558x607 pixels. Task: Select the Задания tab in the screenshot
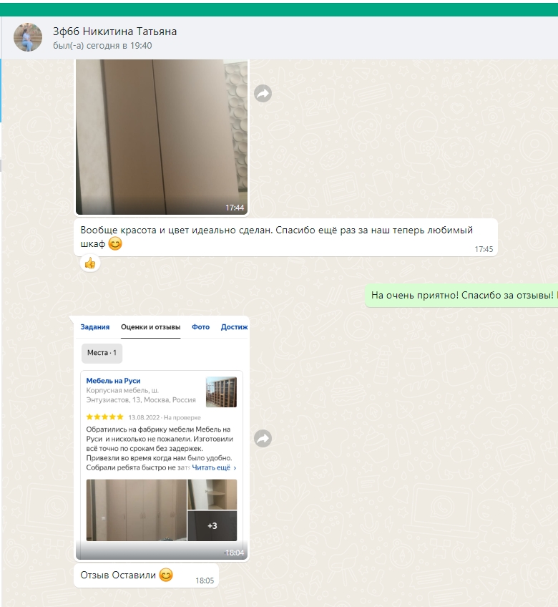tap(95, 327)
